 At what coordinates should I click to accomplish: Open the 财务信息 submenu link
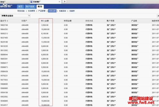(21, 11)
